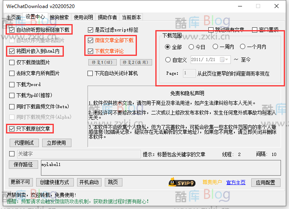Select the 全部 download range radio
Screen dimensions: 289x209
167,47
